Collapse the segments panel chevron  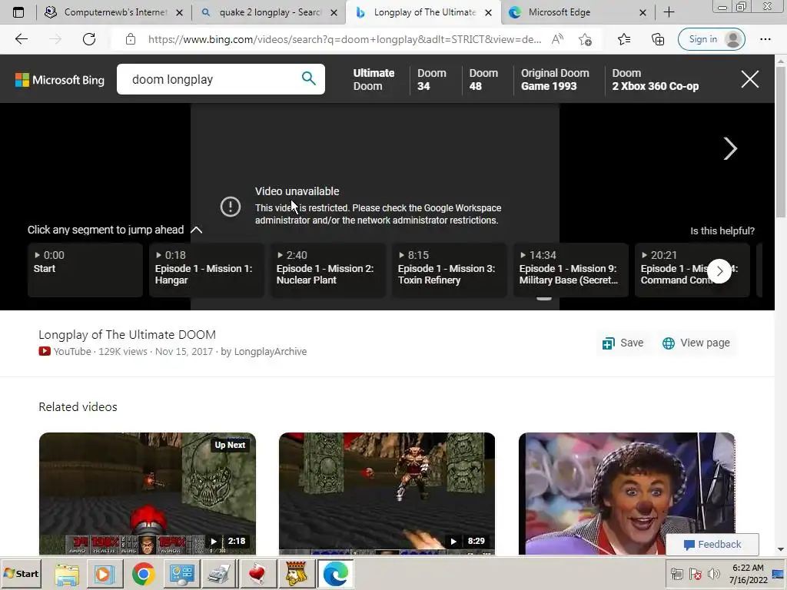coord(196,230)
